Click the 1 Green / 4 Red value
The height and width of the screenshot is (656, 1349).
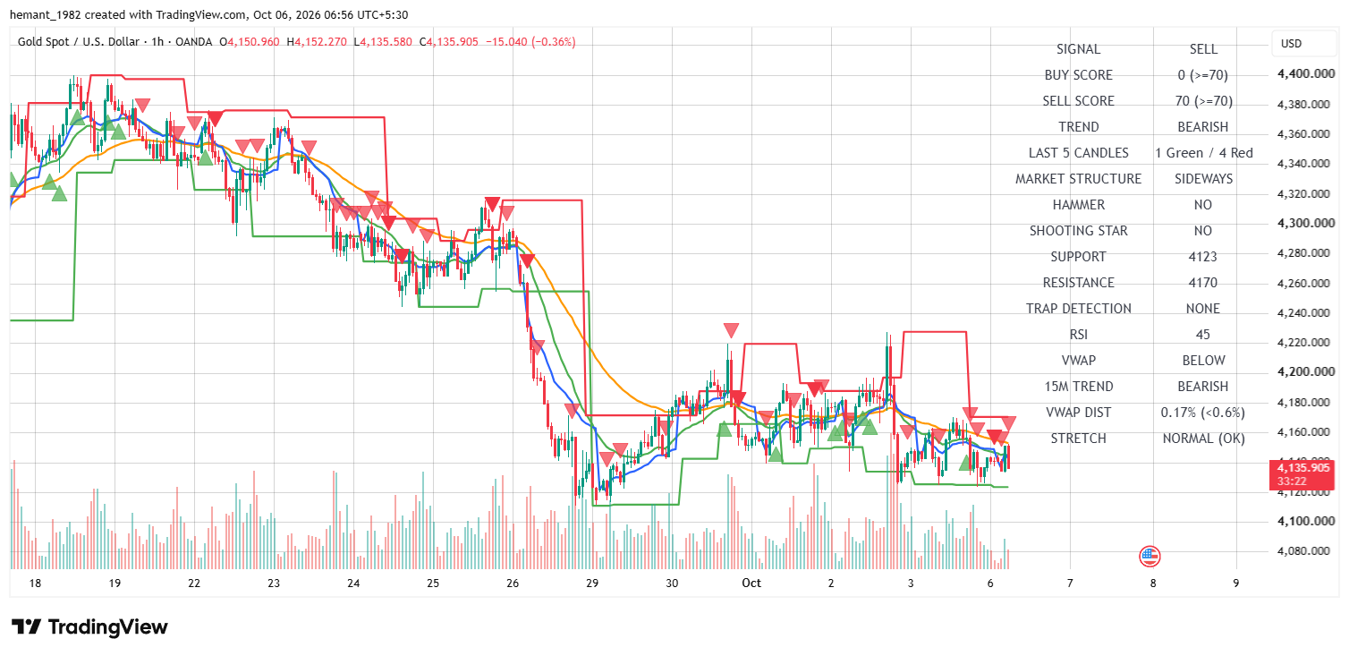point(1203,153)
